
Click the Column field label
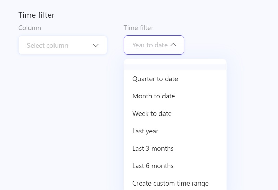[x=29, y=28]
